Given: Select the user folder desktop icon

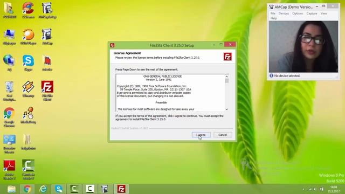Looking at the screenshot, I should coord(9,10).
